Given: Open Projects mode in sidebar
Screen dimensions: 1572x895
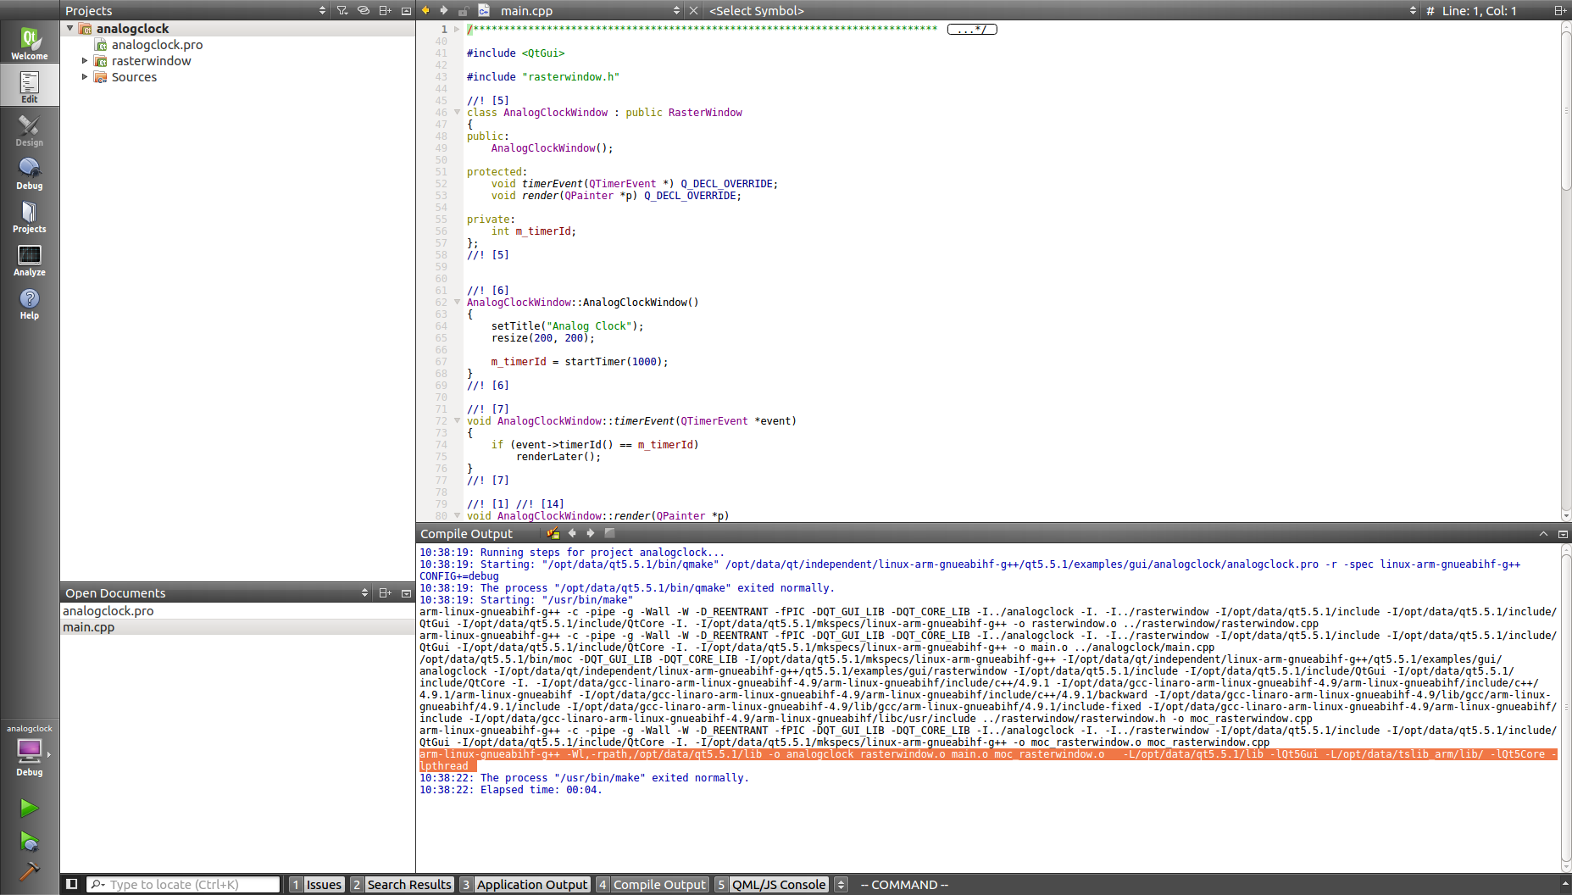Looking at the screenshot, I should tap(29, 216).
